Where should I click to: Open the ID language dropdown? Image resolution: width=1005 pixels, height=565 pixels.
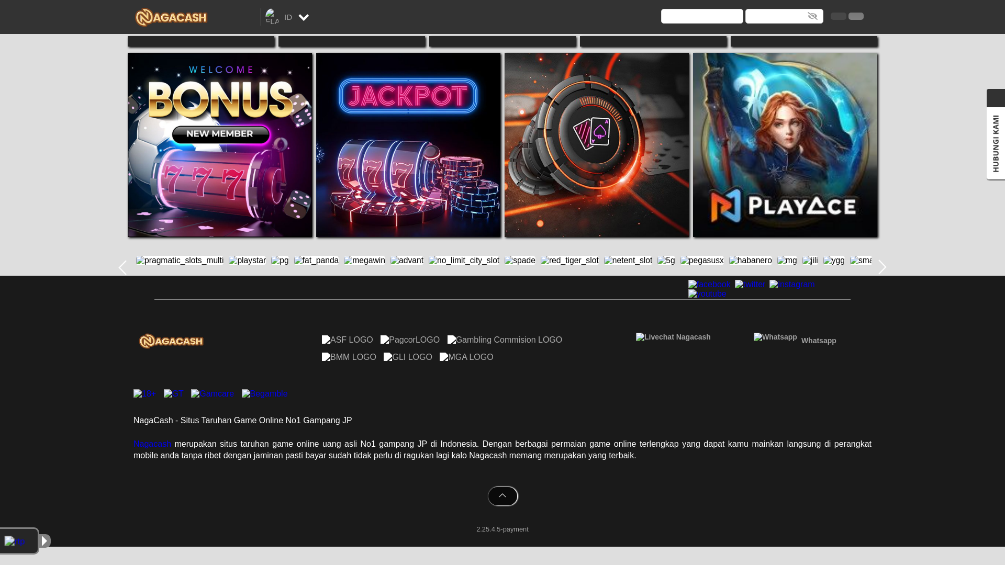click(287, 17)
